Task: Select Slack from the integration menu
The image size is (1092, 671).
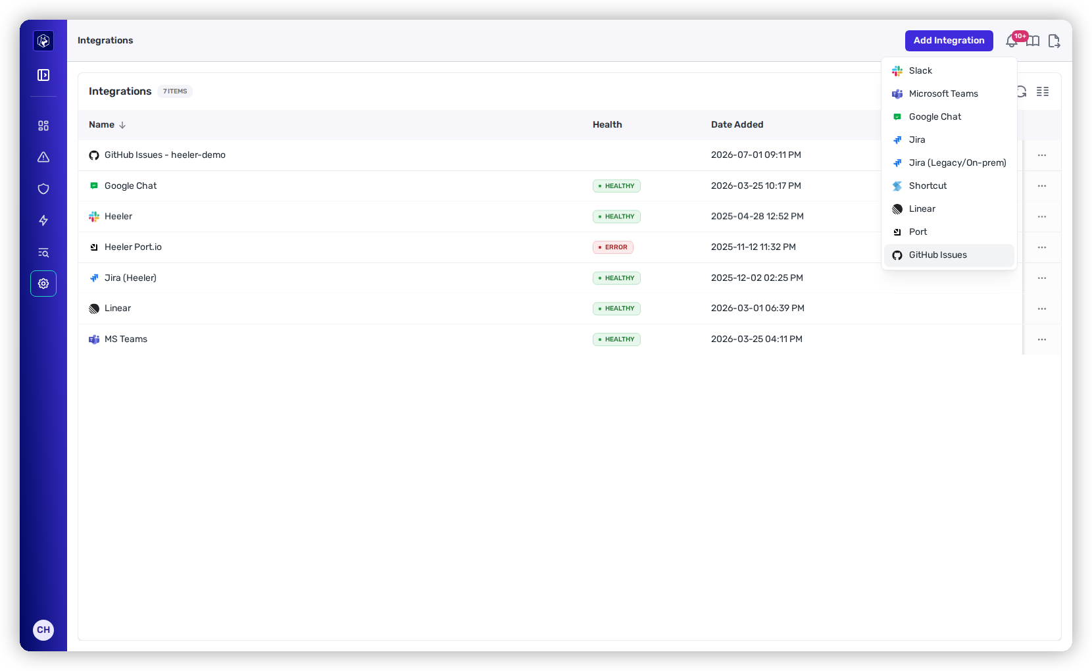Action: click(949, 70)
